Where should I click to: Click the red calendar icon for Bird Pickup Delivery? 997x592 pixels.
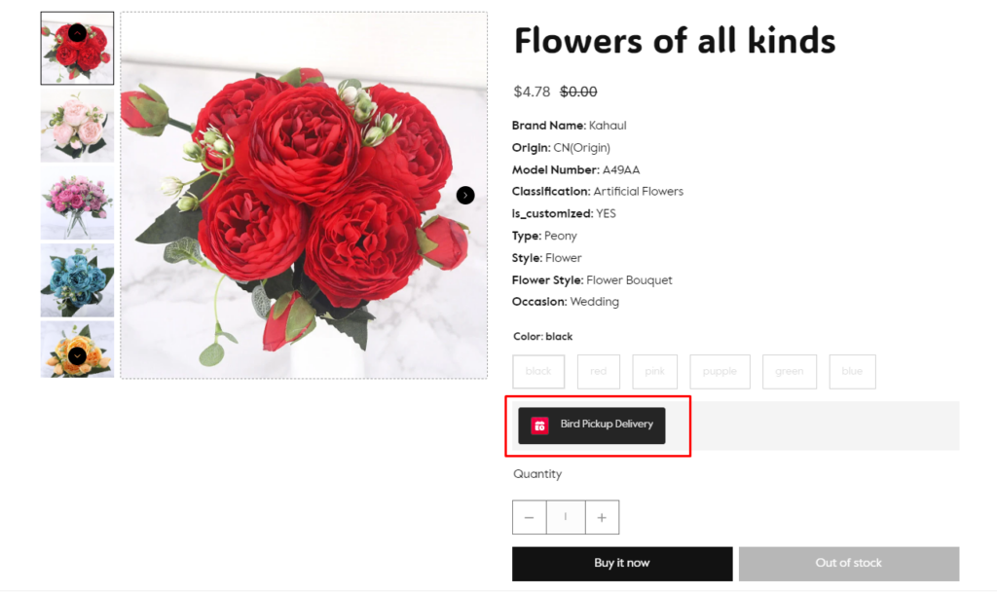coord(539,425)
